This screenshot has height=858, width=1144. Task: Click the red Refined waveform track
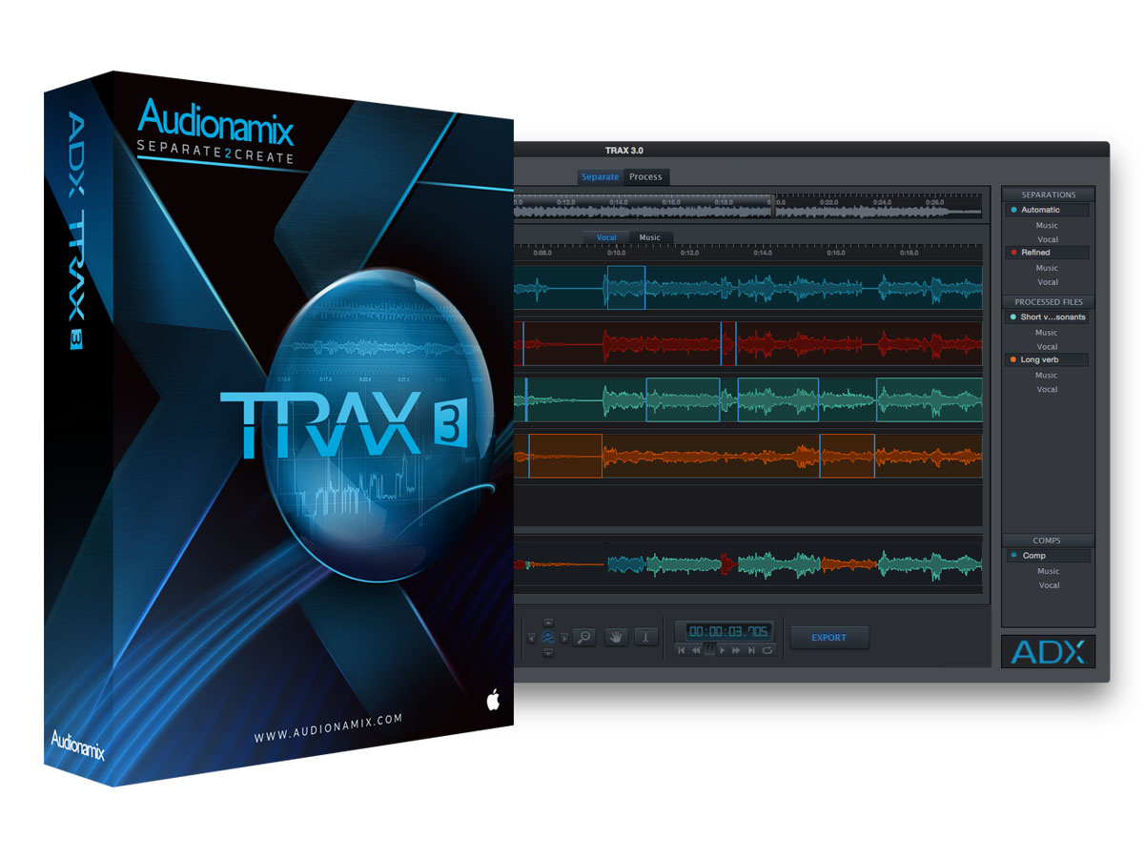pos(748,344)
